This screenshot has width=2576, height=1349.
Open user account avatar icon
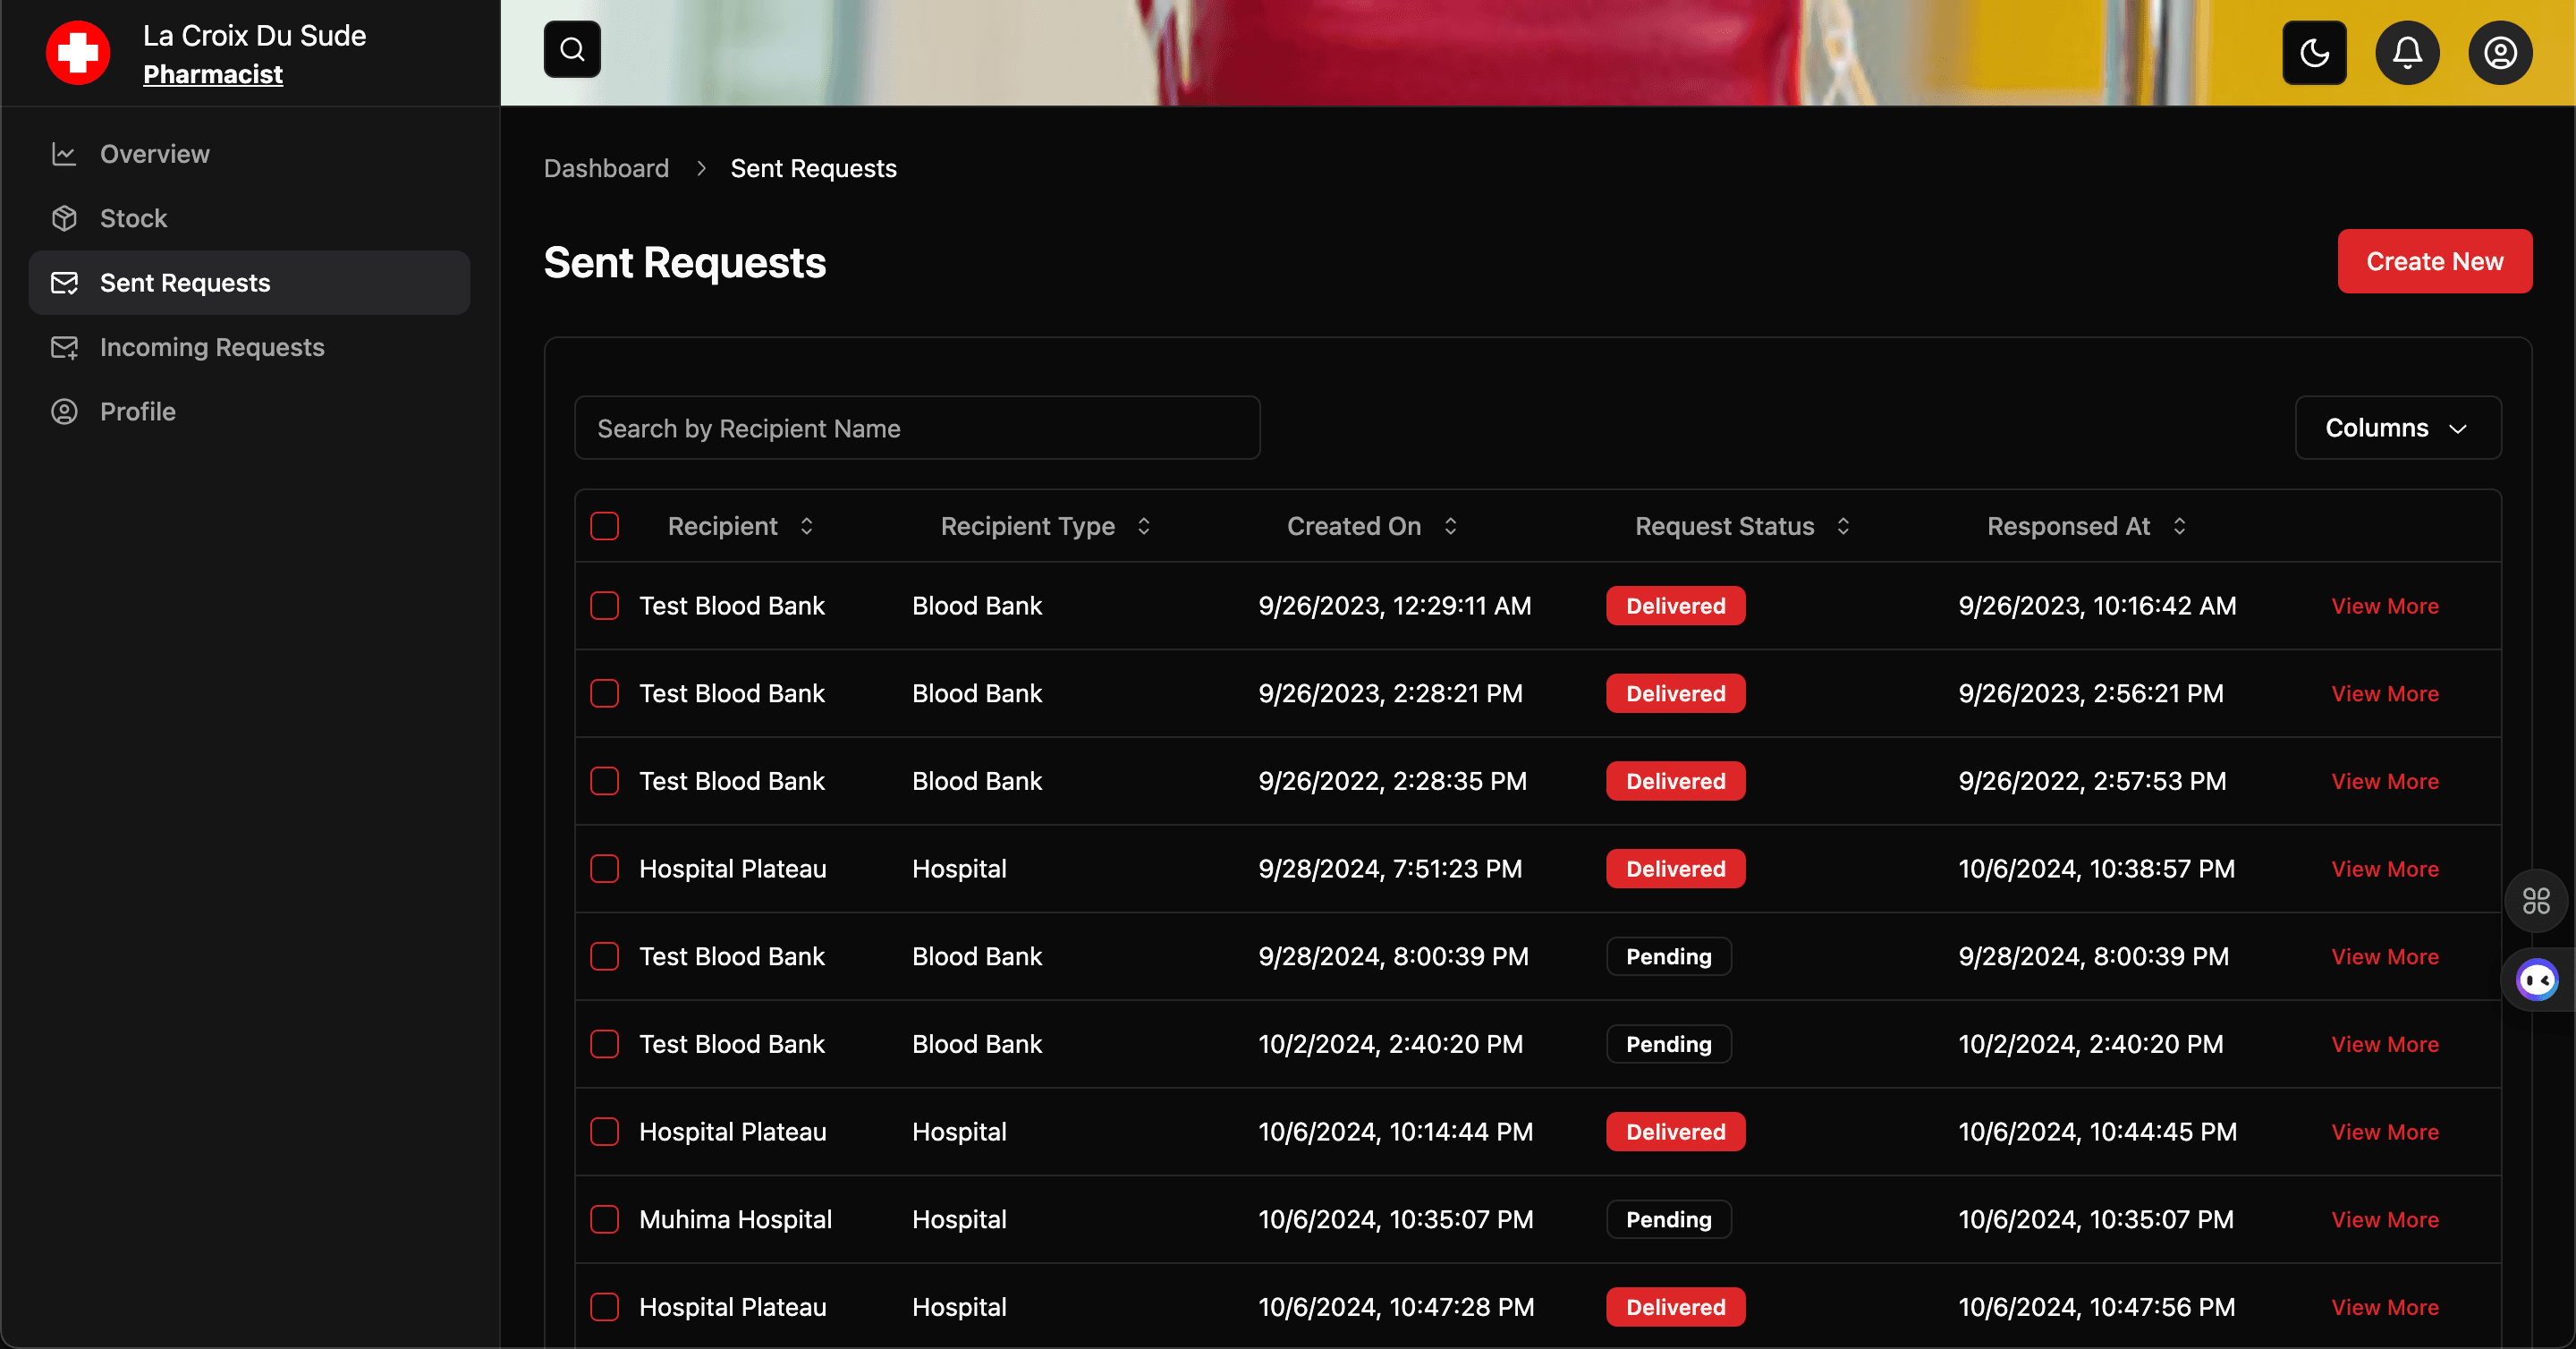tap(2500, 52)
